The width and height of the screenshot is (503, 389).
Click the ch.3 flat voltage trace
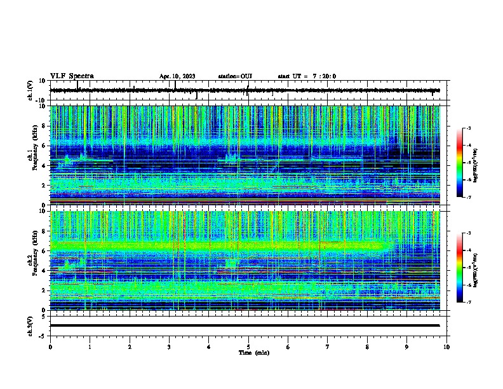point(245,325)
